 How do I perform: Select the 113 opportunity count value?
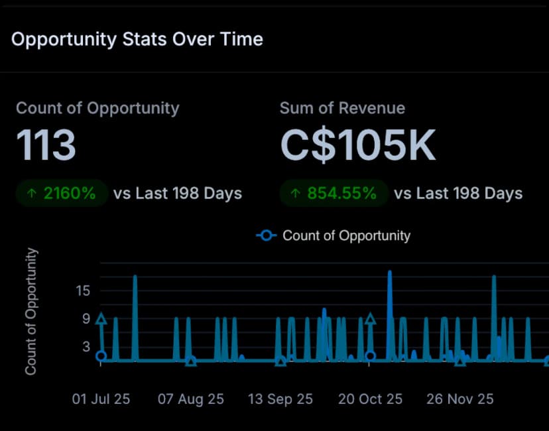click(46, 145)
